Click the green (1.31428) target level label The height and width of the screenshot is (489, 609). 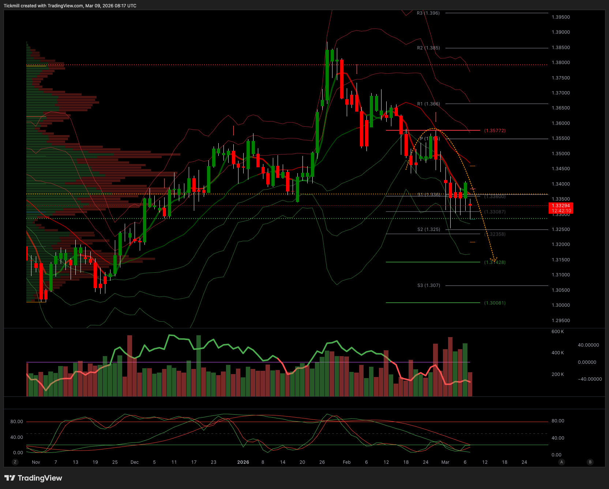495,262
